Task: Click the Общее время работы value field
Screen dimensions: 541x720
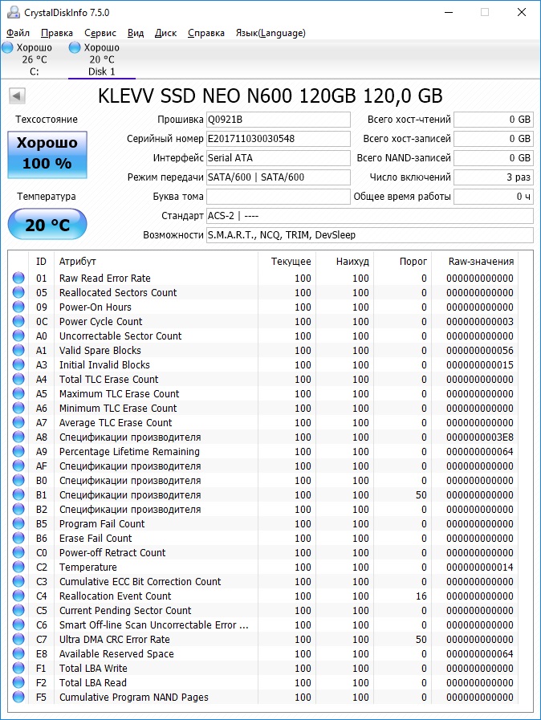Action: pyautogui.click(x=493, y=197)
